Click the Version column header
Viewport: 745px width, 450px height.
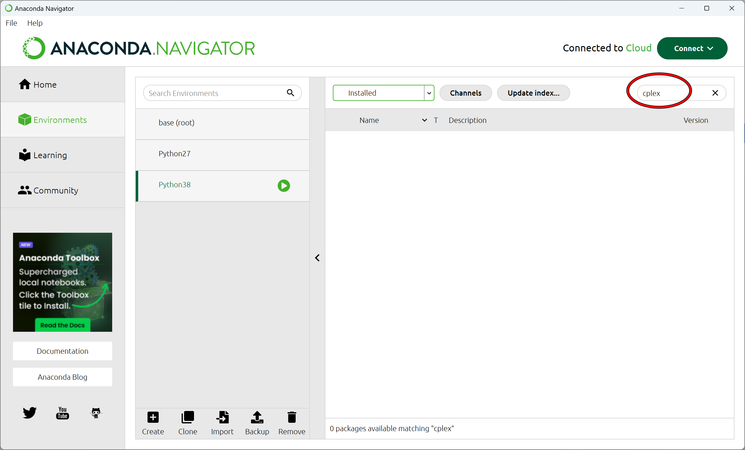pyautogui.click(x=696, y=120)
